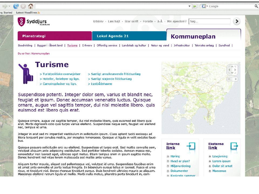Image resolution: width=259 pixels, height=194 pixels.
Task: Open the Lorem ipsum external link
Action: point(221,161)
